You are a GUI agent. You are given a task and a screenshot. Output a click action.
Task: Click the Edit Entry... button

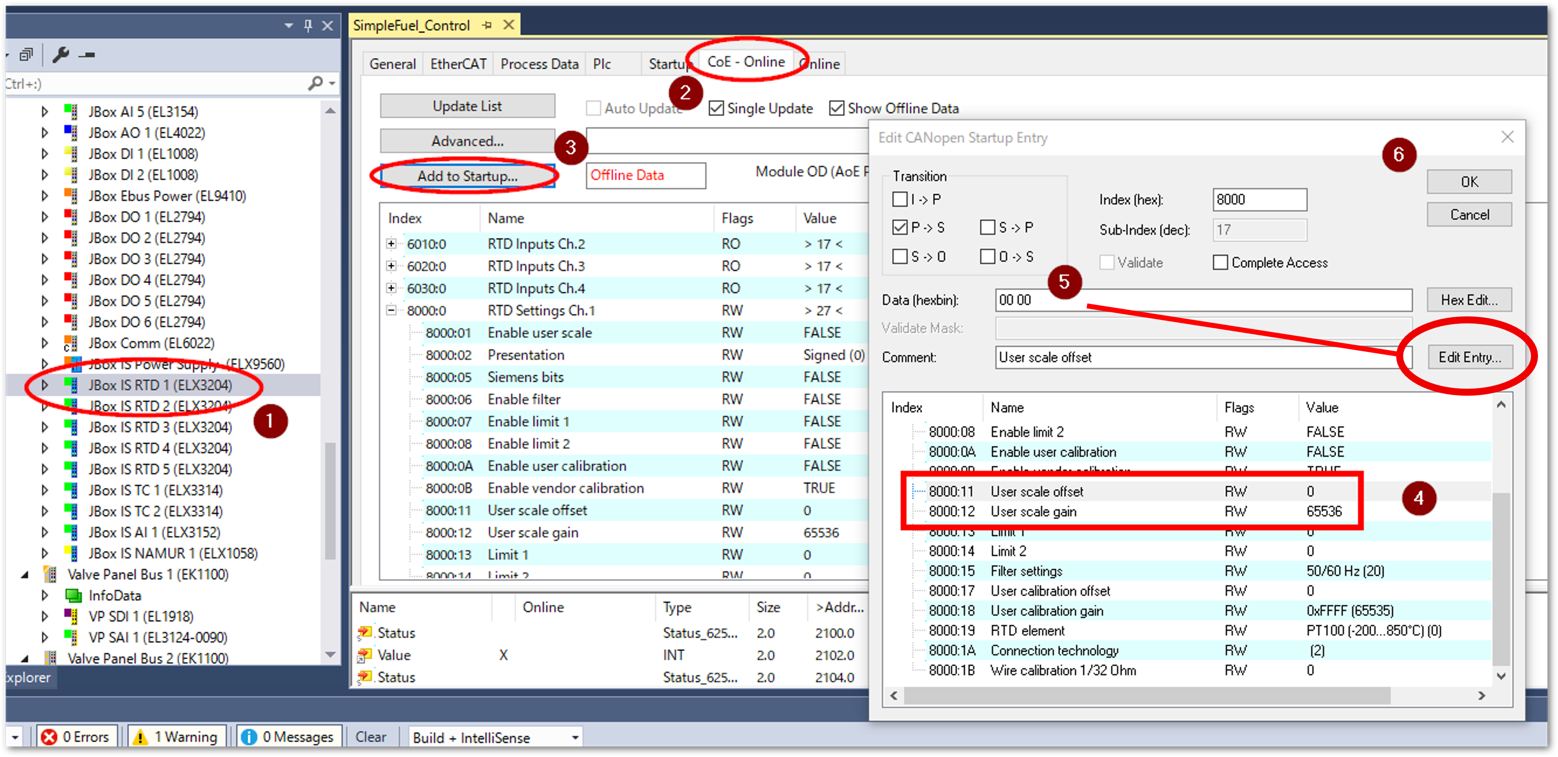[x=1469, y=357]
